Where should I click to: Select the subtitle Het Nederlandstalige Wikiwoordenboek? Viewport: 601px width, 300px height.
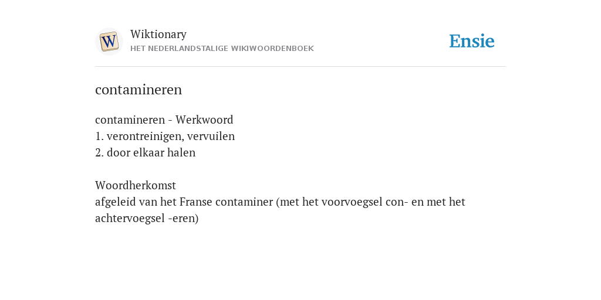coord(222,49)
